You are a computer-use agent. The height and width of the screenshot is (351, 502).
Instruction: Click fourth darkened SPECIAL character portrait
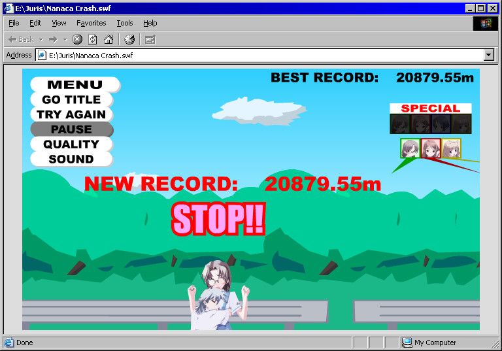(x=461, y=124)
